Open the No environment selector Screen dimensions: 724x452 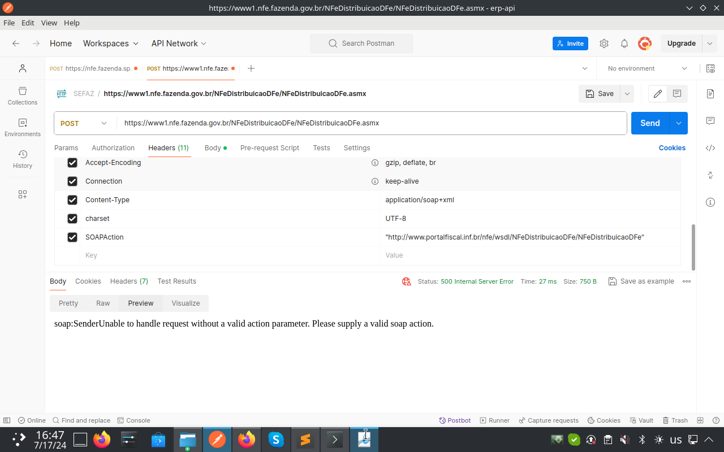(x=647, y=68)
